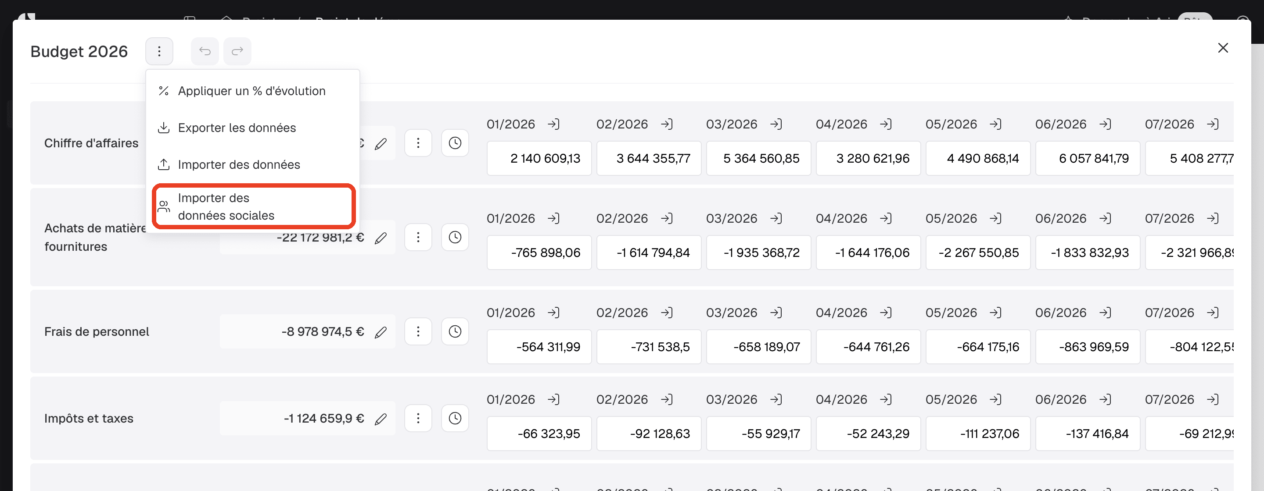Show history clock for Frais de personnel
1264x491 pixels.
[455, 331]
